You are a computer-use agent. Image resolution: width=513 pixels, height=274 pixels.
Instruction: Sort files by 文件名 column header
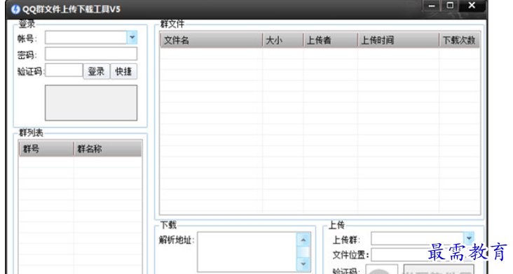tap(212, 40)
